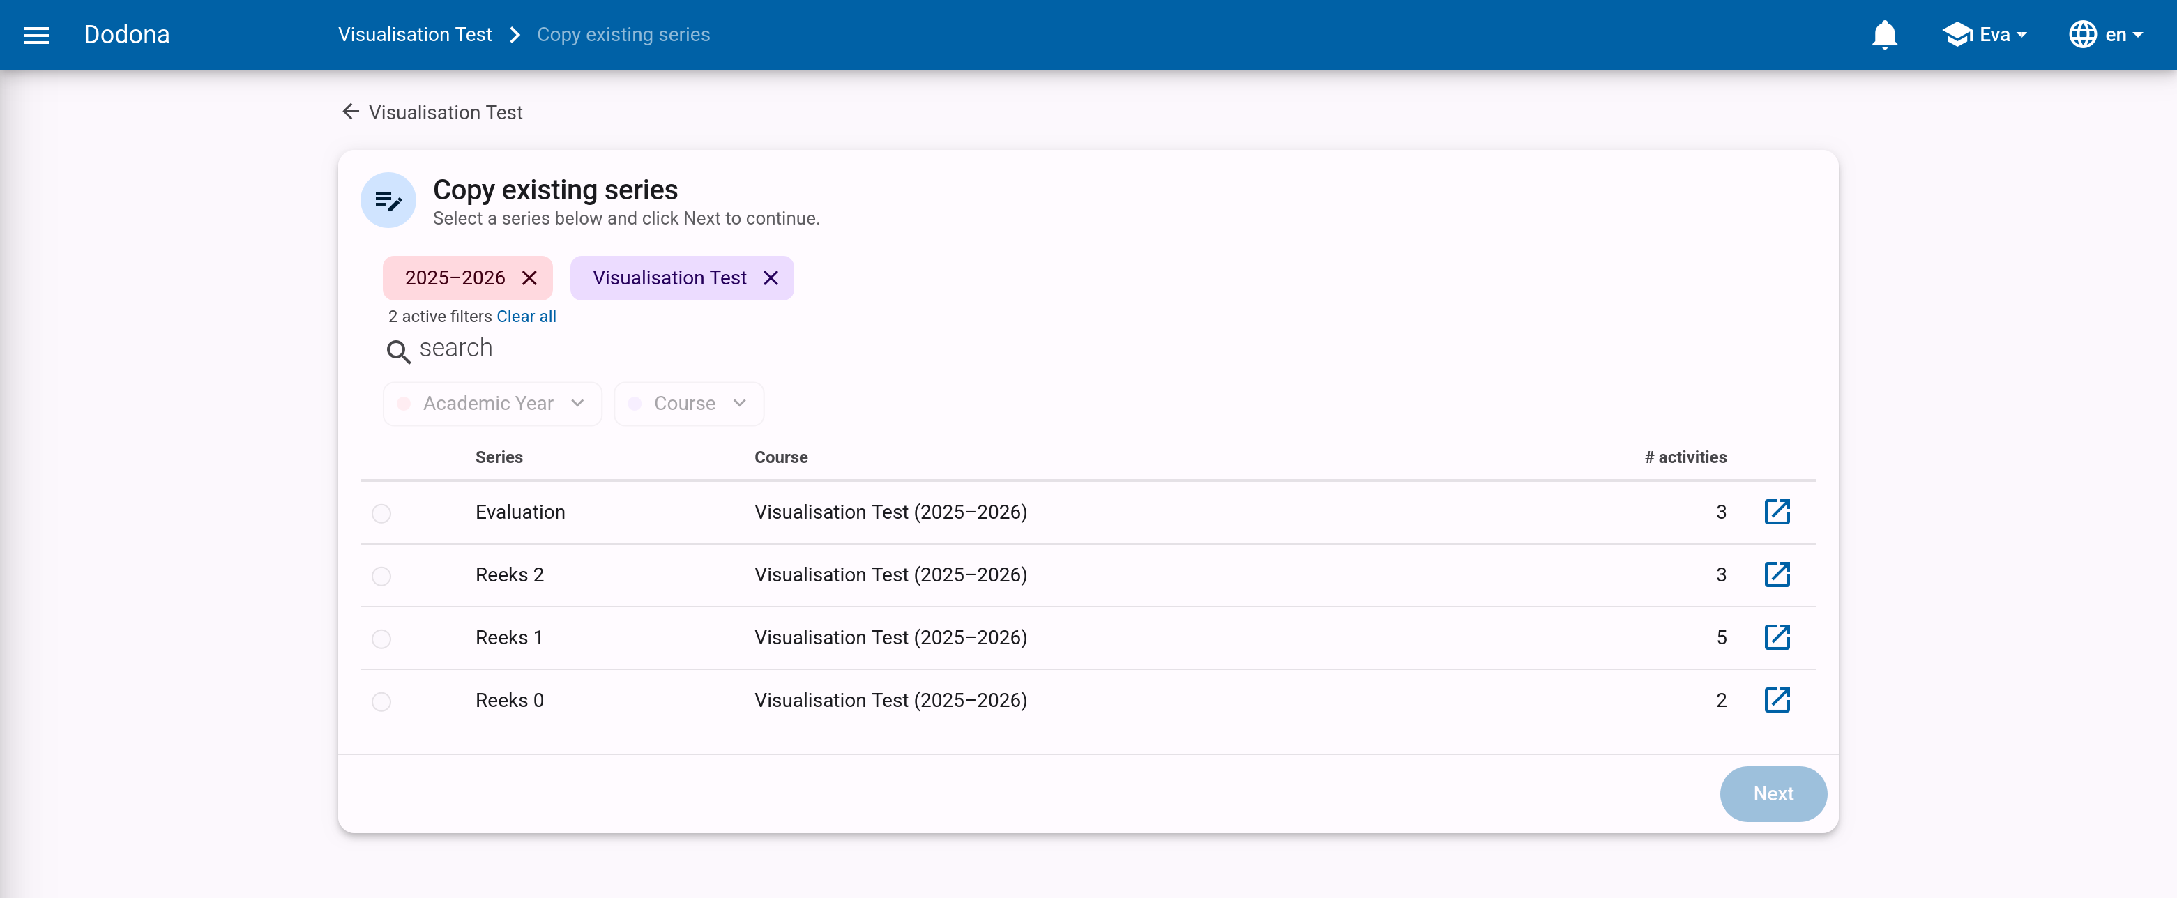This screenshot has height=898, width=2177.
Task: Open Reeks 2 series external link
Action: click(x=1777, y=574)
